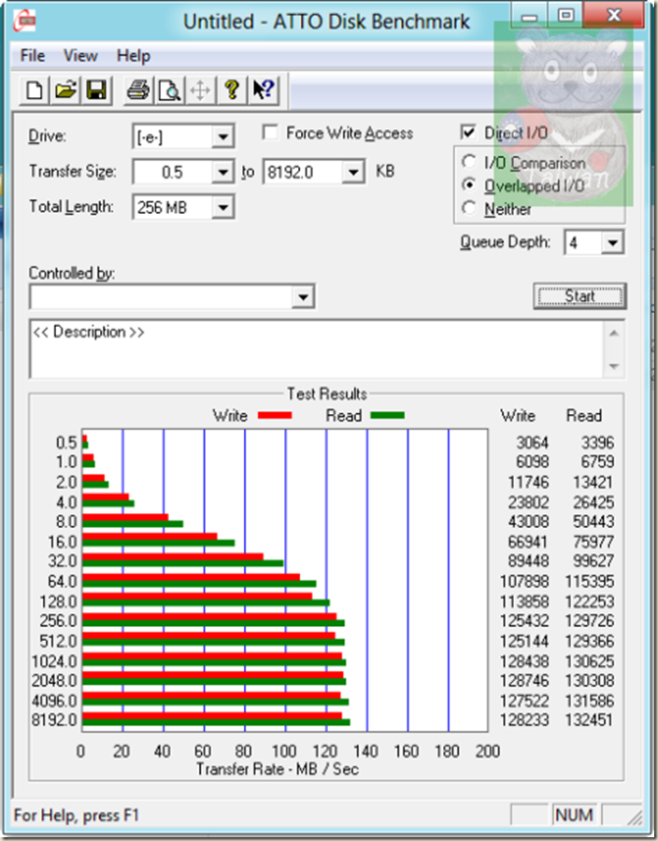Open the Help menu
Image resolution: width=658 pixels, height=841 pixels.
tap(134, 56)
